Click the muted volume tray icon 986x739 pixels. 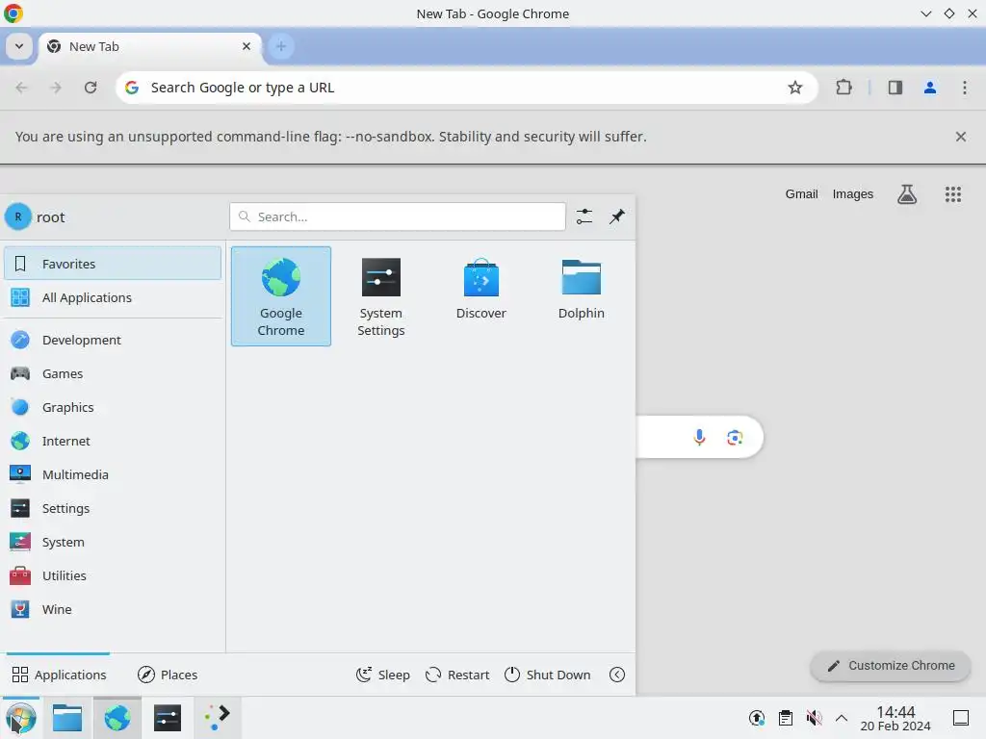(x=814, y=718)
